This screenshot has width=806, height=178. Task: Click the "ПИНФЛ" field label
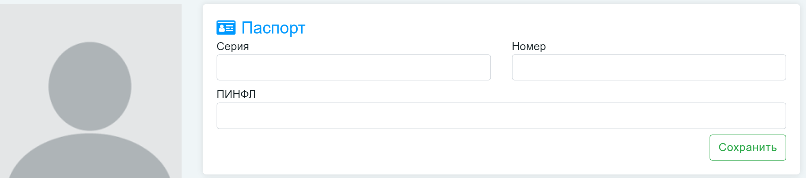click(236, 94)
